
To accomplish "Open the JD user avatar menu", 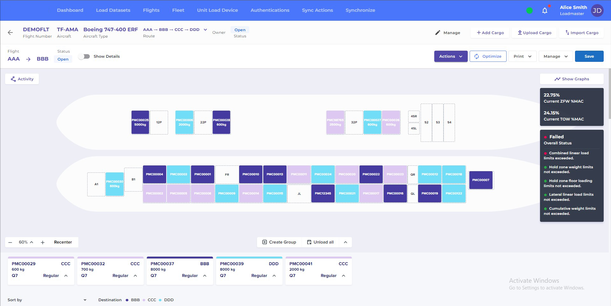I will click(597, 11).
